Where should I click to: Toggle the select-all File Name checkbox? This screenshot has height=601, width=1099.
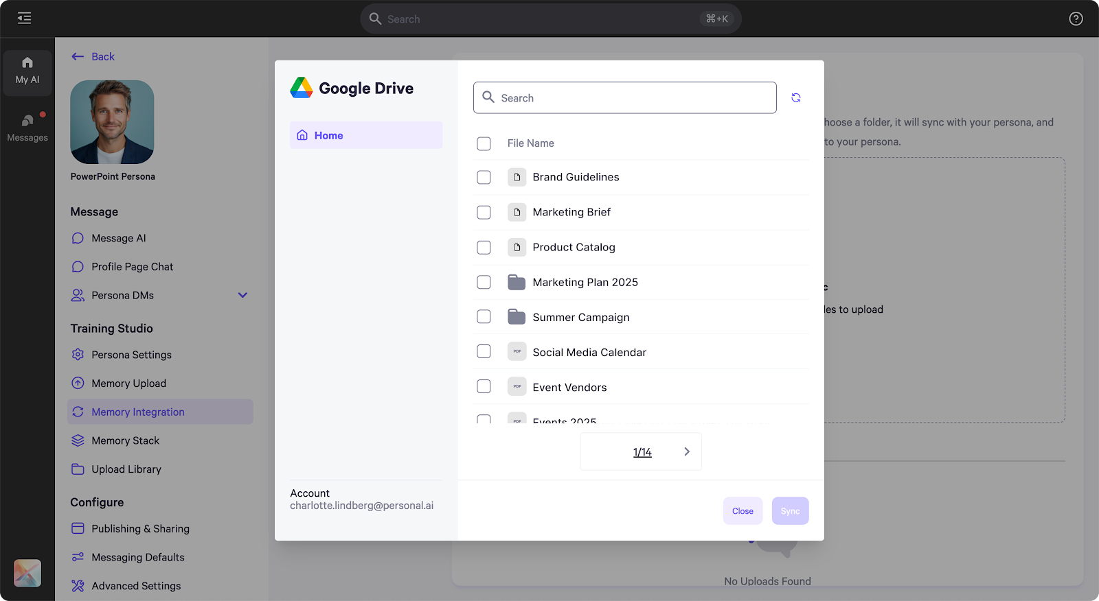tap(484, 143)
